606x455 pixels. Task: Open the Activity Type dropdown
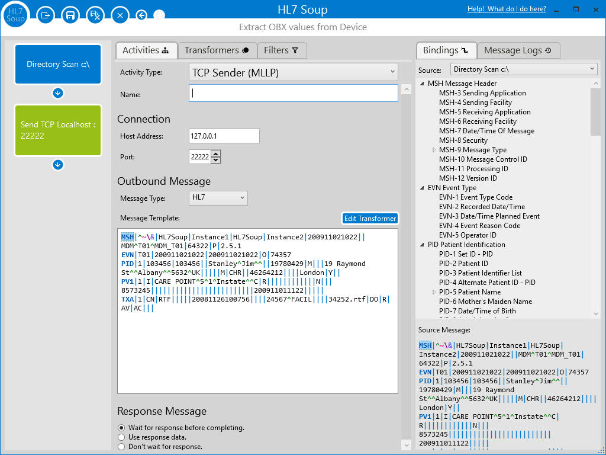[294, 72]
